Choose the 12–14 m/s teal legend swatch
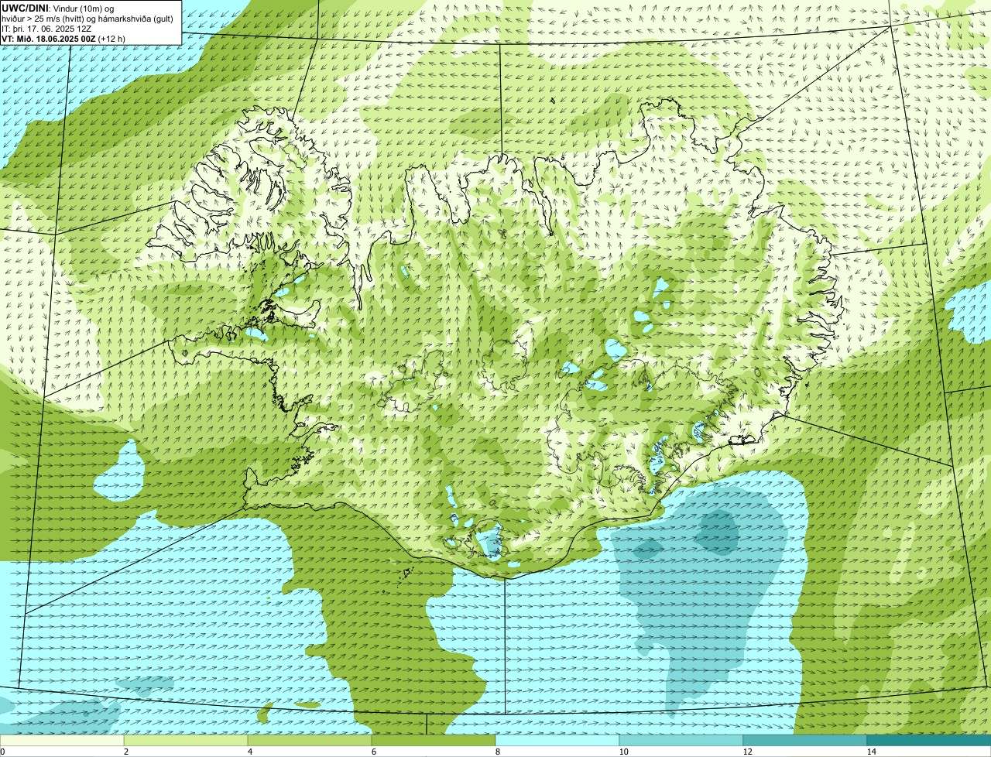 [x=805, y=740]
